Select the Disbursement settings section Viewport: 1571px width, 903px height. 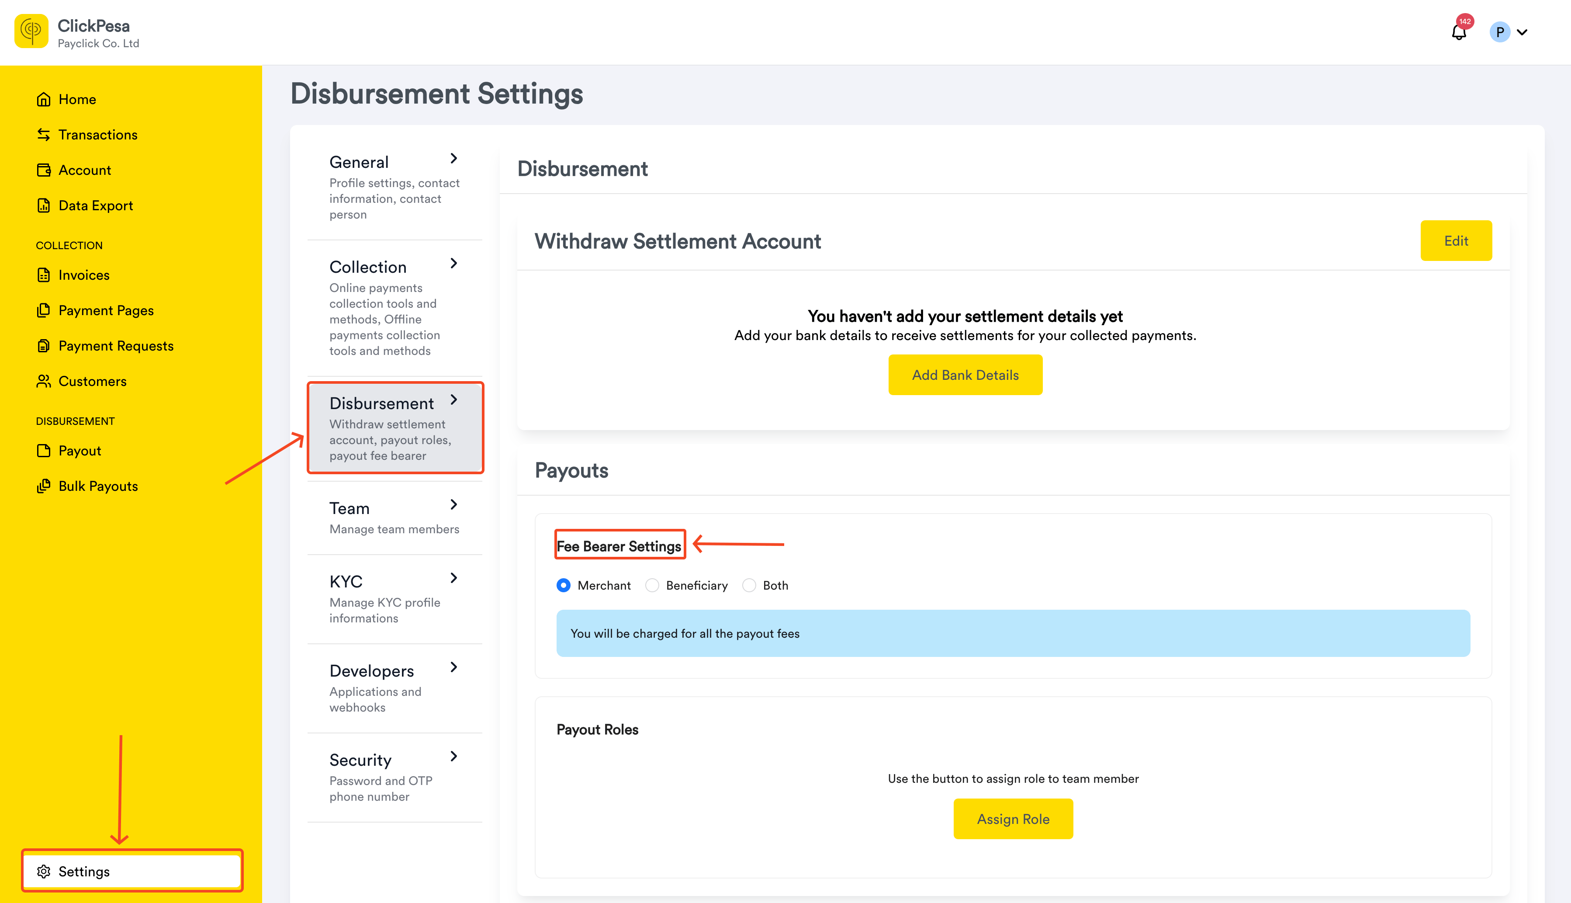point(395,428)
